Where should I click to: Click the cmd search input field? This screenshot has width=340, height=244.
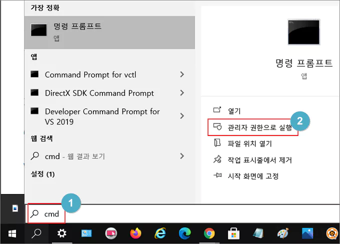pyautogui.click(x=182, y=214)
